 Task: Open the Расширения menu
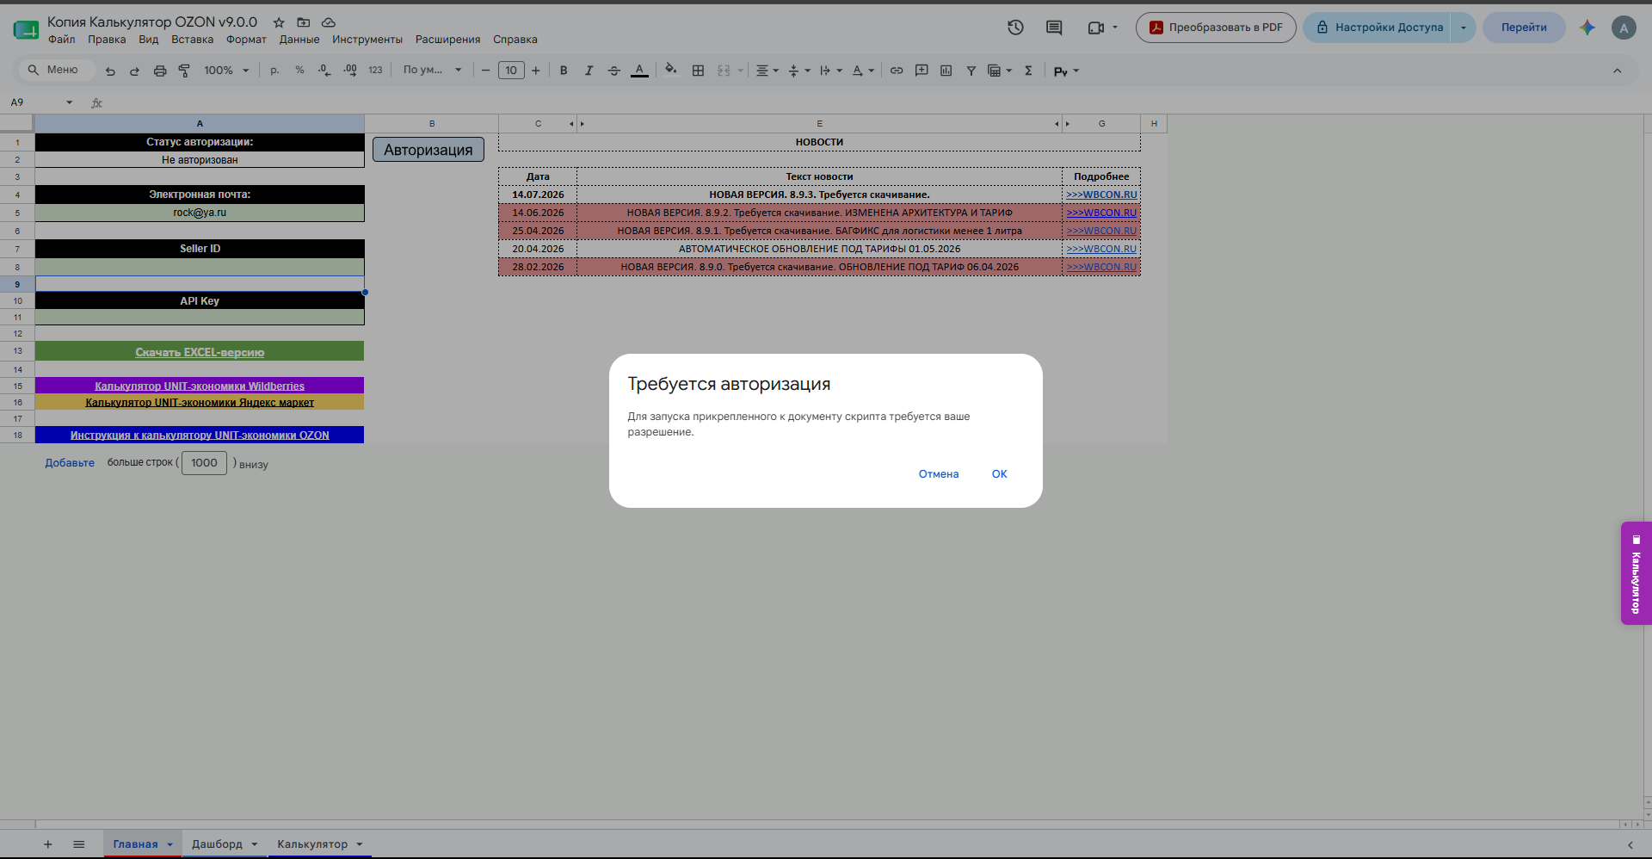coord(447,40)
